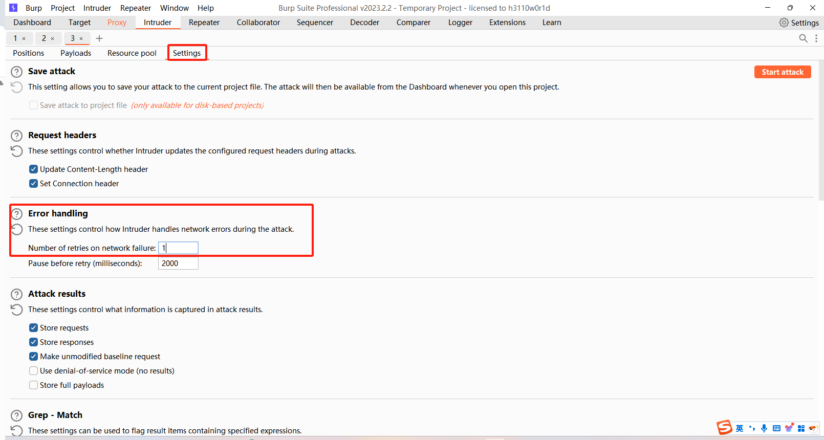Uncheck Update Content-Length header
The height and width of the screenshot is (440, 824).
coord(34,169)
